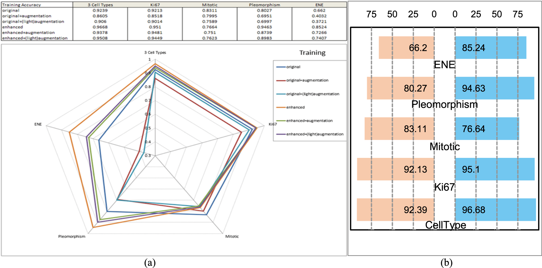Select the "CellType" label in bar chart

[x=445, y=225]
